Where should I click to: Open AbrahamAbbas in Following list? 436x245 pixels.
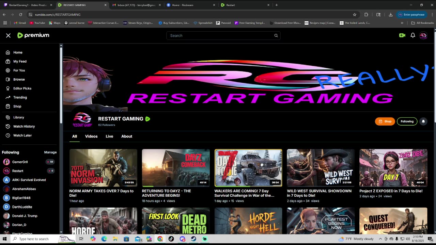click(x=24, y=189)
